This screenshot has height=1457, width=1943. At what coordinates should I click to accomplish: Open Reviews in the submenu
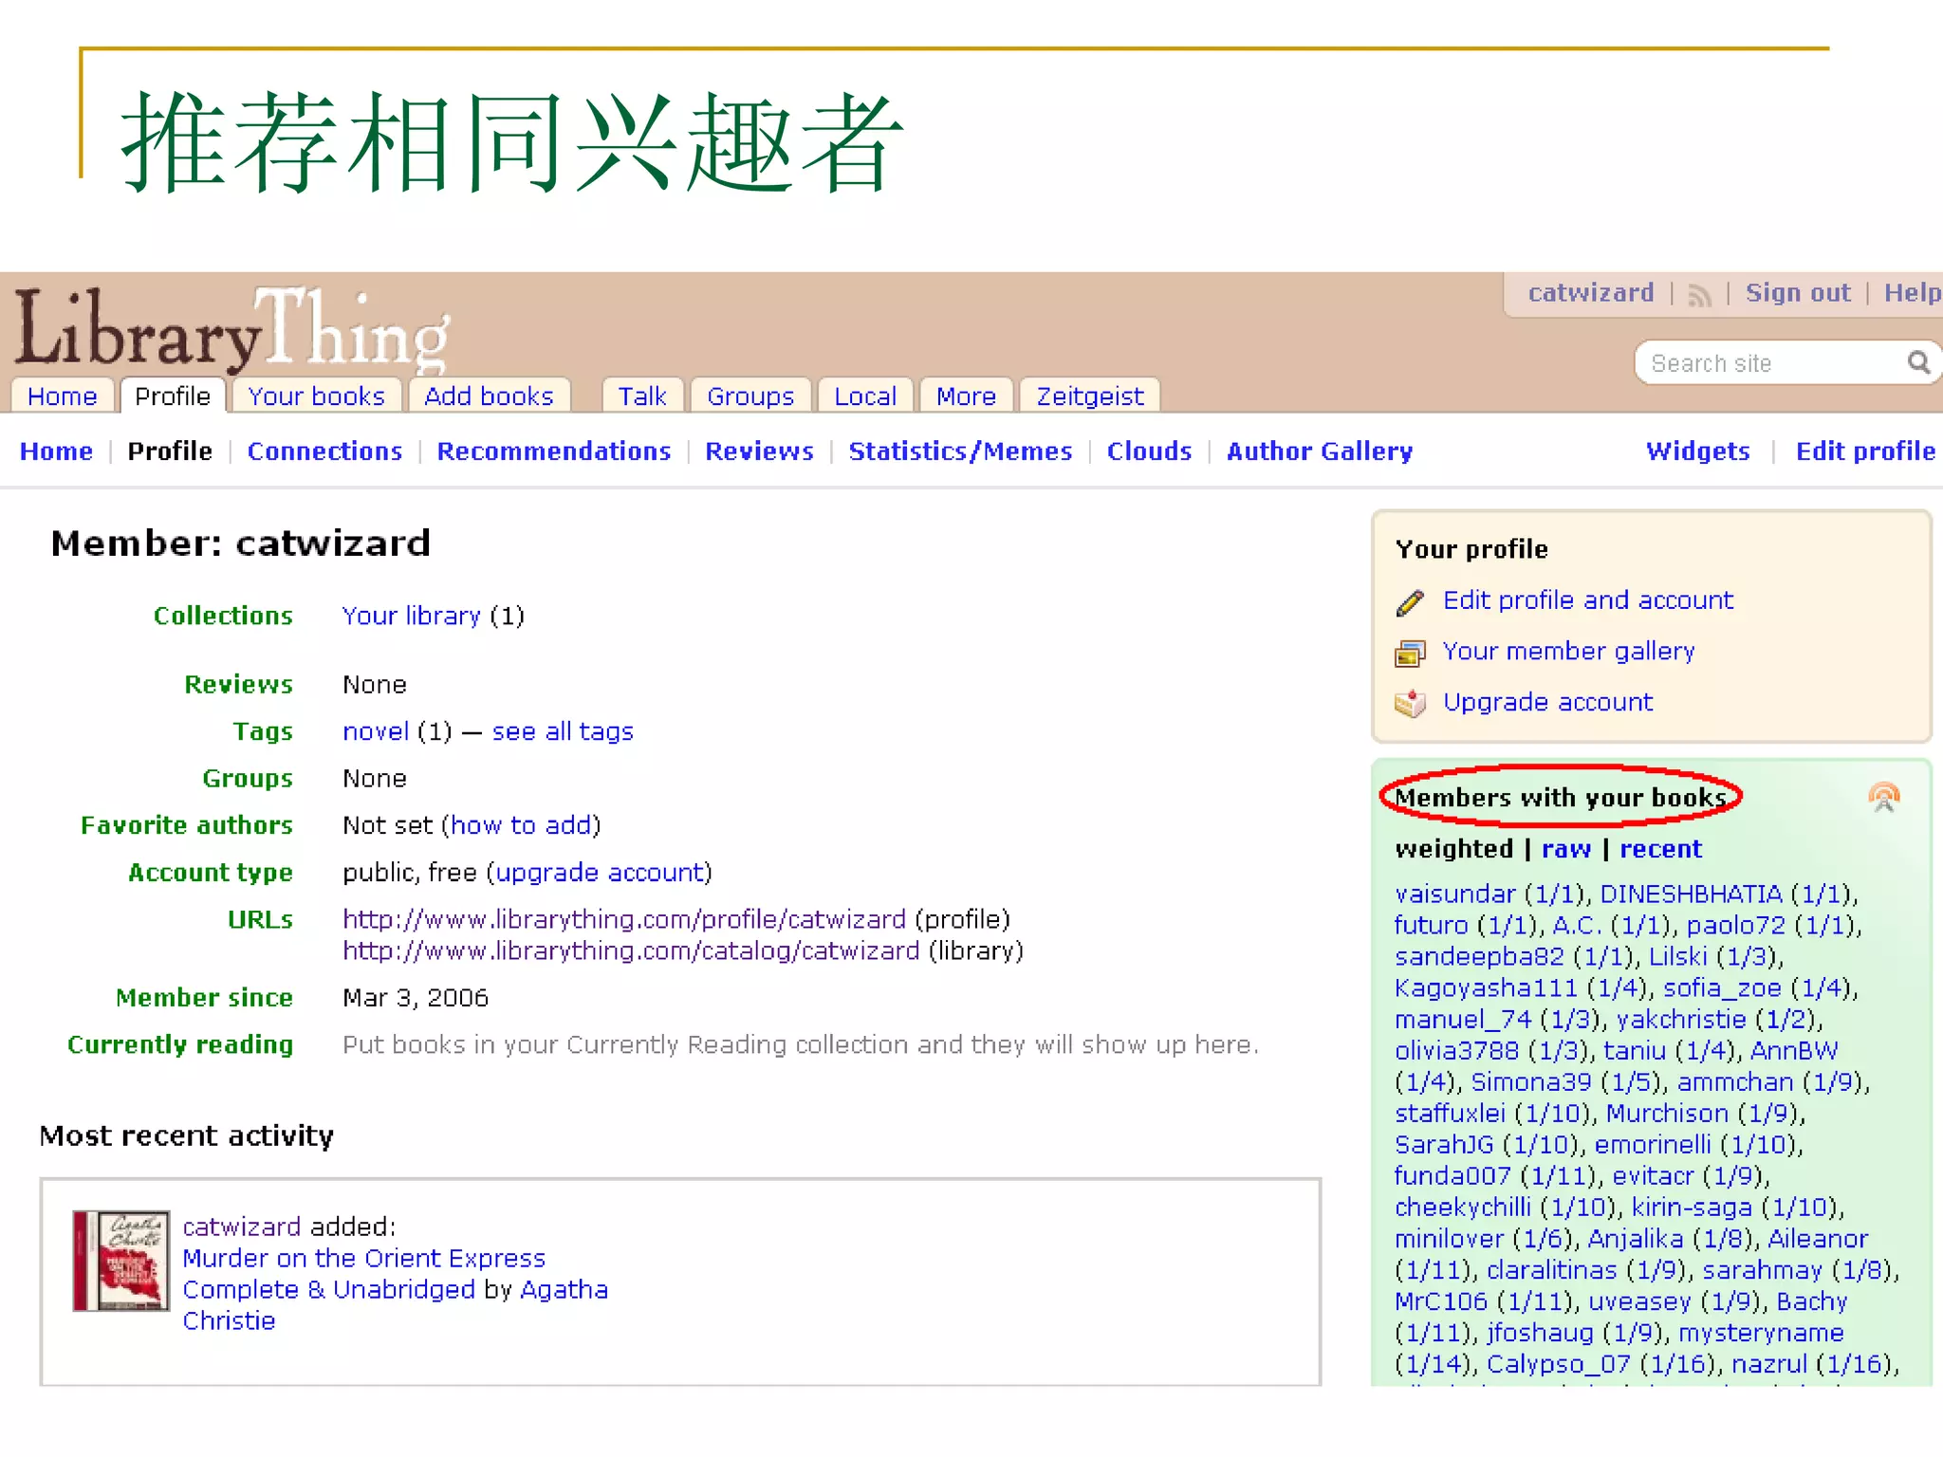tap(759, 452)
